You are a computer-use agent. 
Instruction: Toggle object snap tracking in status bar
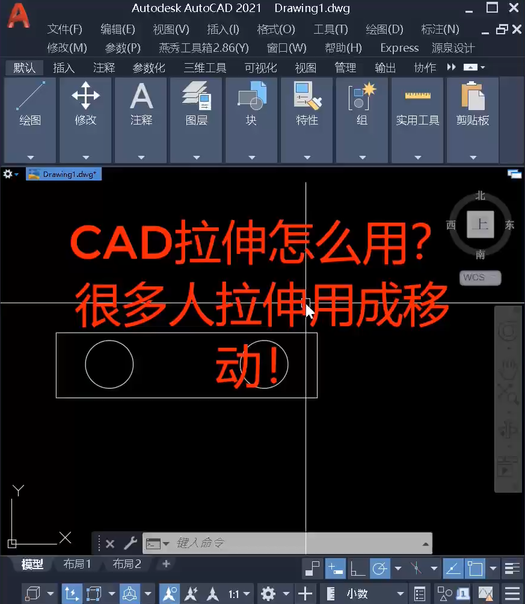click(x=453, y=569)
